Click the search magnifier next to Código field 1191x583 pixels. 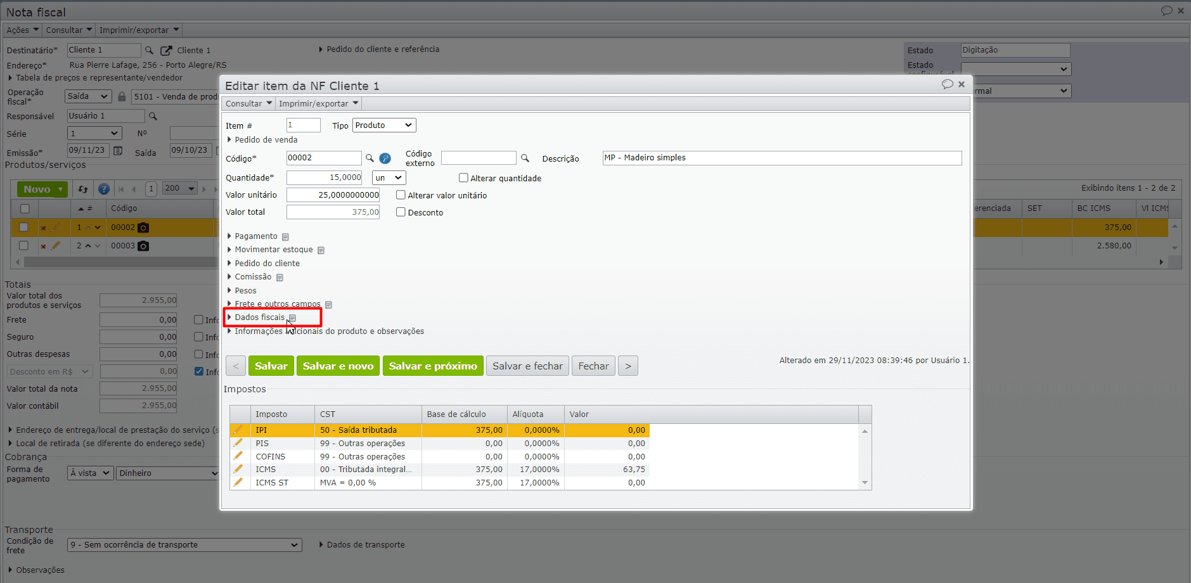coord(370,158)
